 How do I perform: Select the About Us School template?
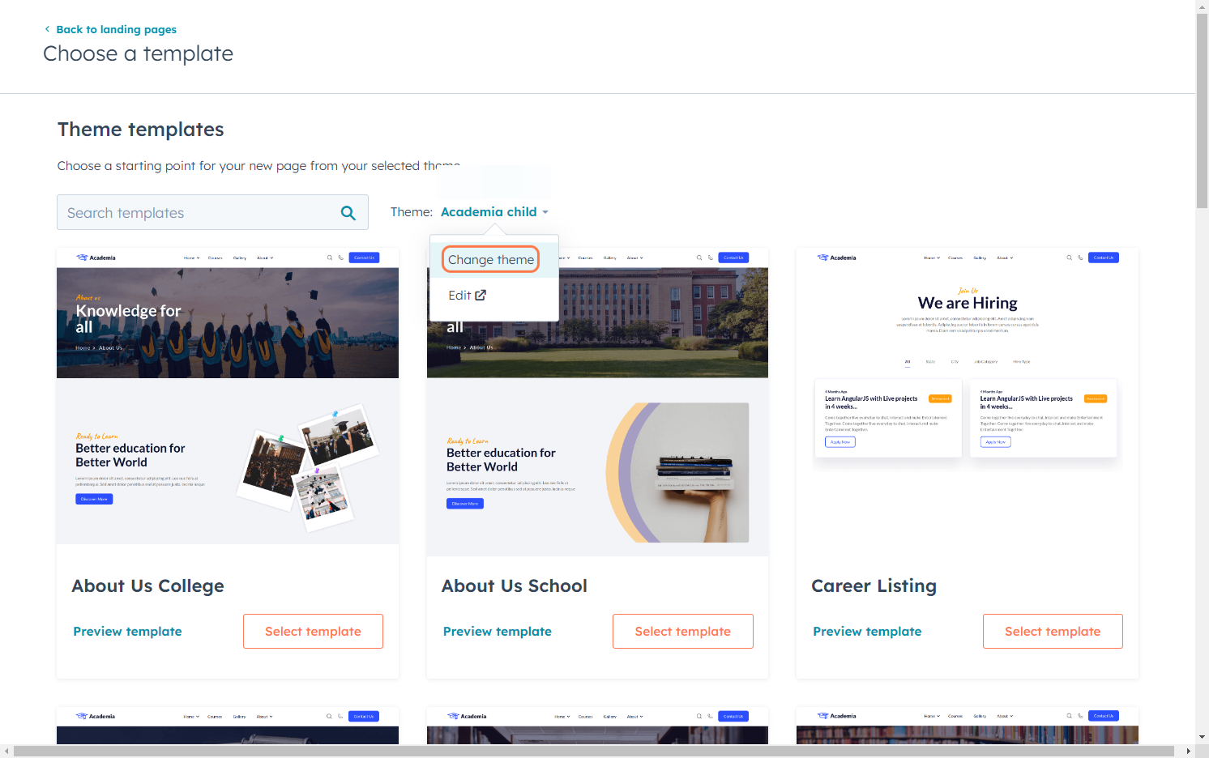tap(683, 632)
